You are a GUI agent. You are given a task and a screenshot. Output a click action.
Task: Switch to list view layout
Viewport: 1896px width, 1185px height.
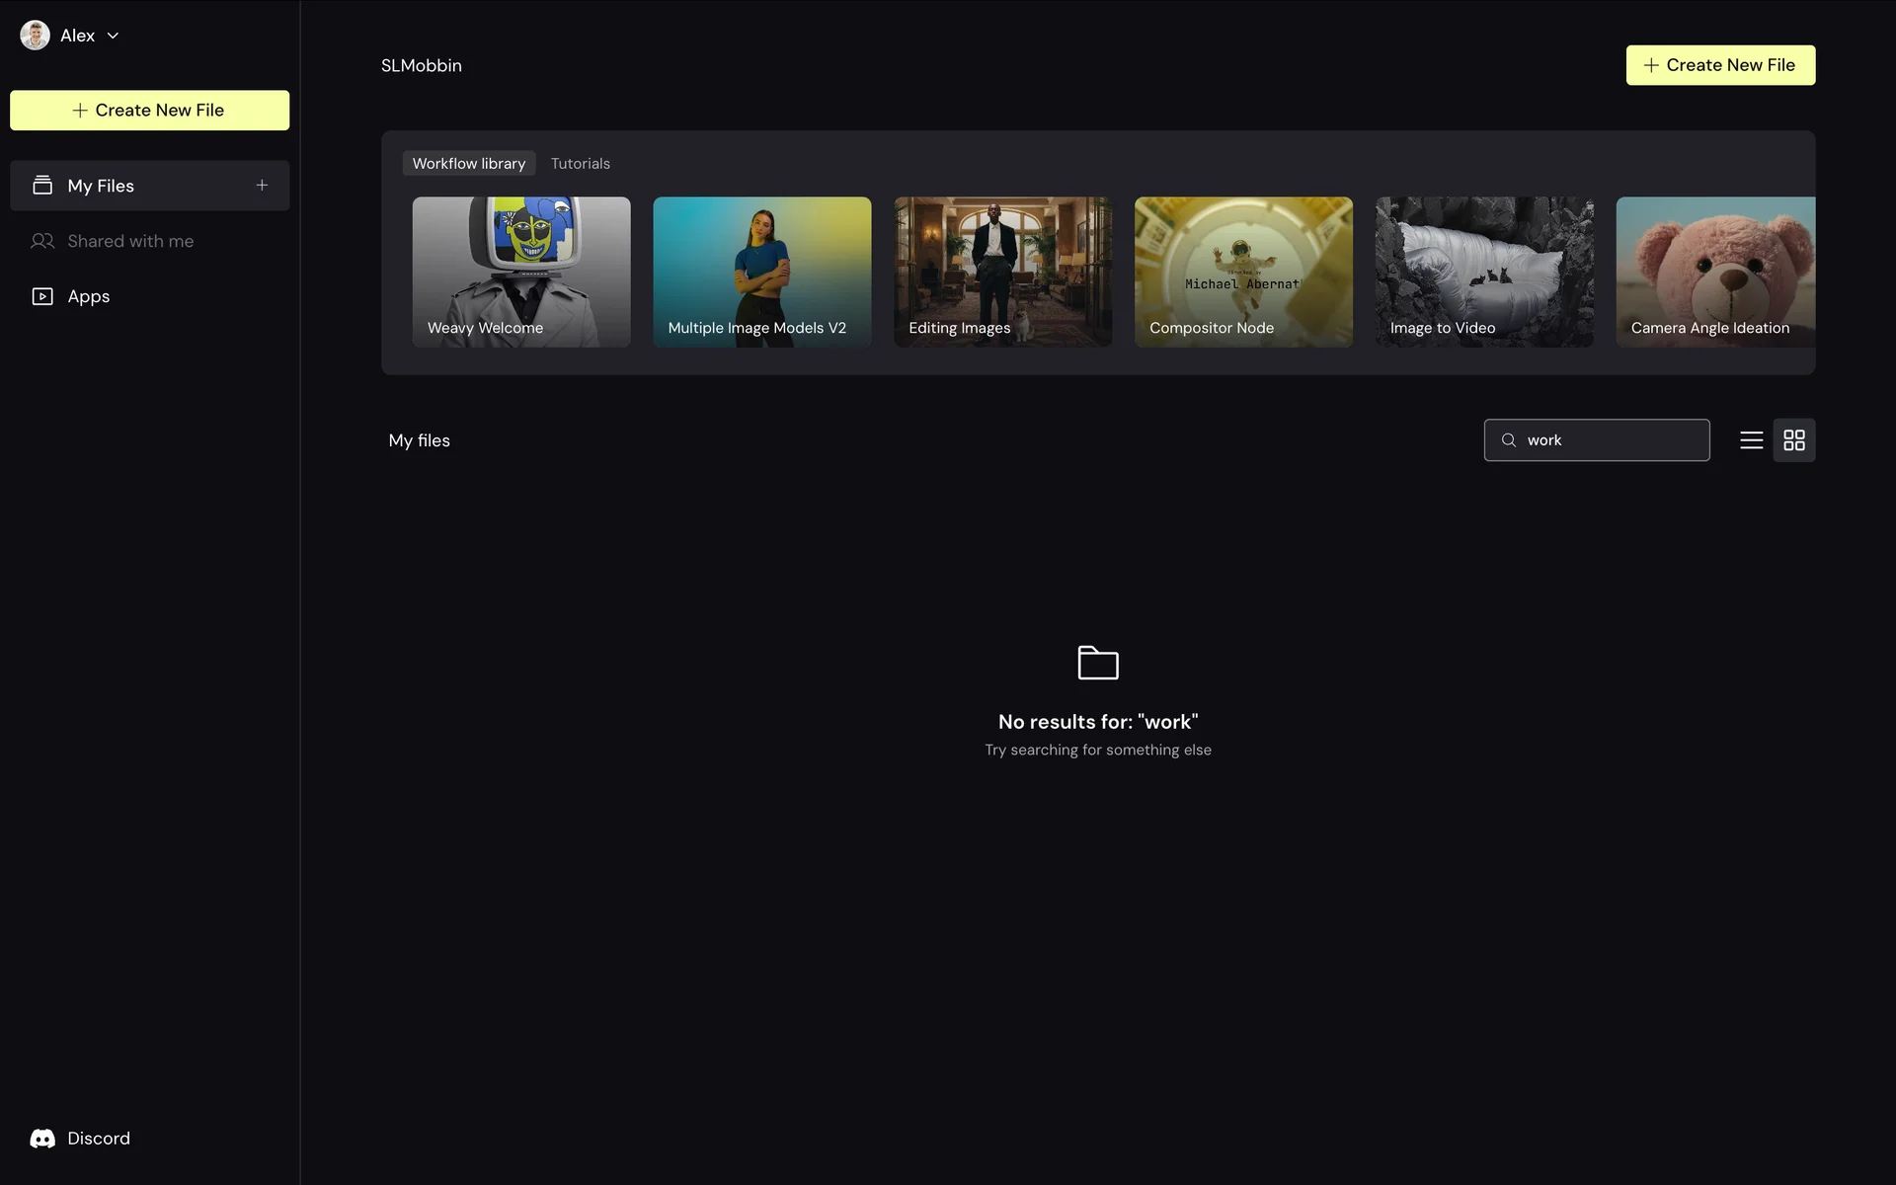click(1751, 440)
